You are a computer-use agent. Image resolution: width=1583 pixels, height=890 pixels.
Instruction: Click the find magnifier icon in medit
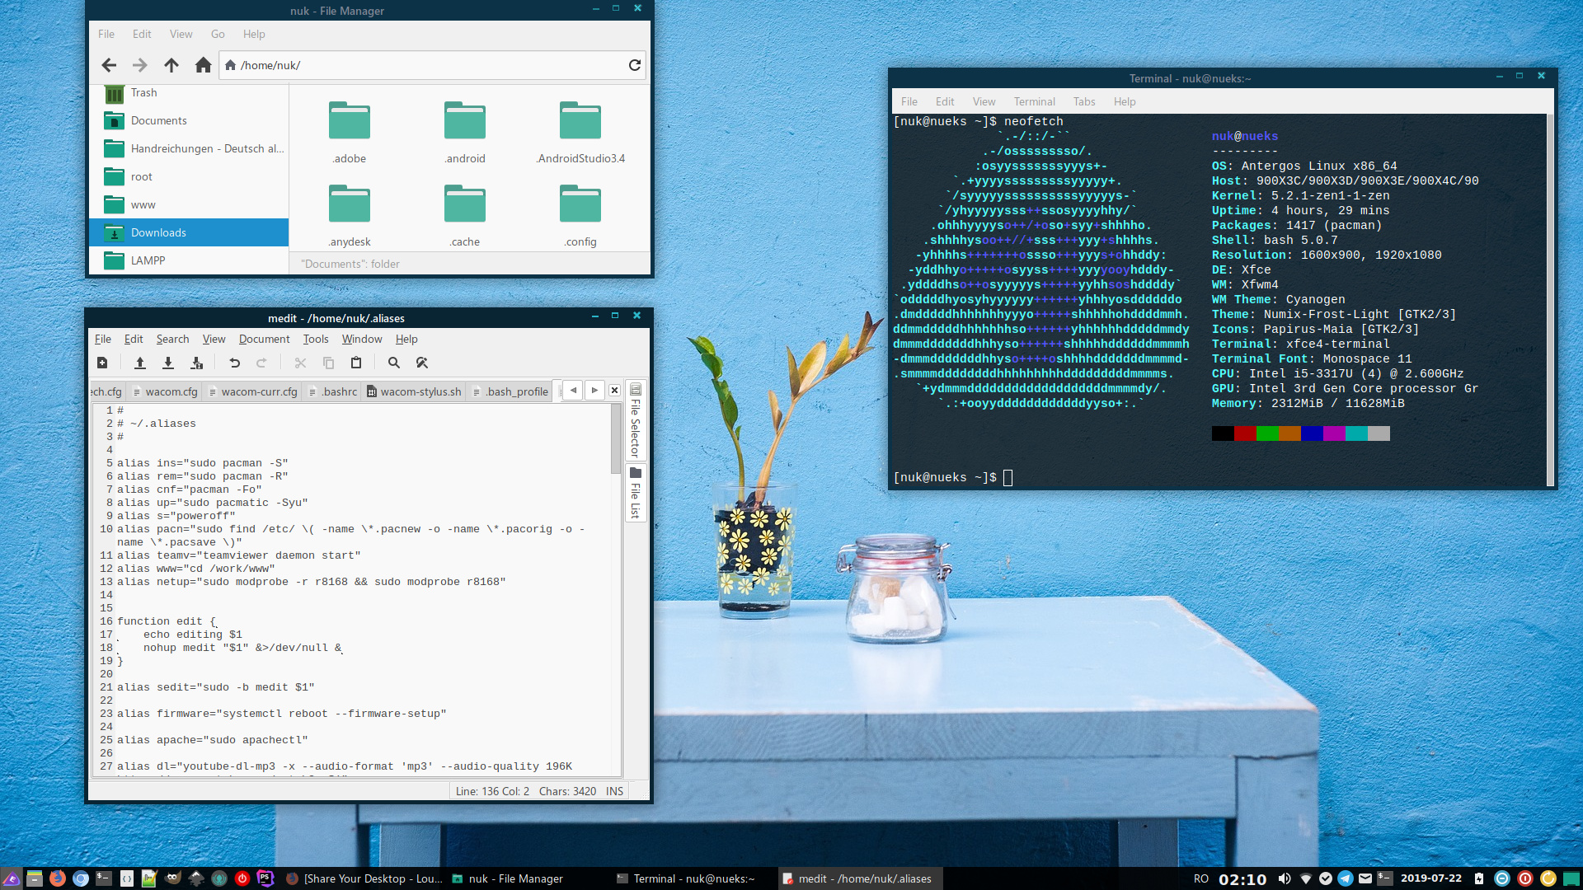(394, 363)
